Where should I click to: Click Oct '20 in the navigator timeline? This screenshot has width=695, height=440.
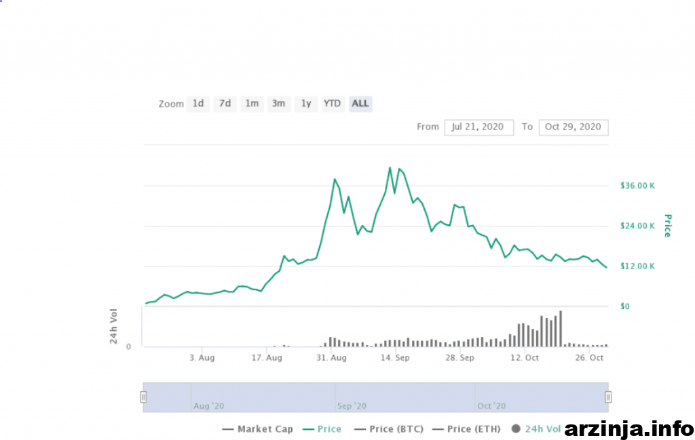coord(491,406)
